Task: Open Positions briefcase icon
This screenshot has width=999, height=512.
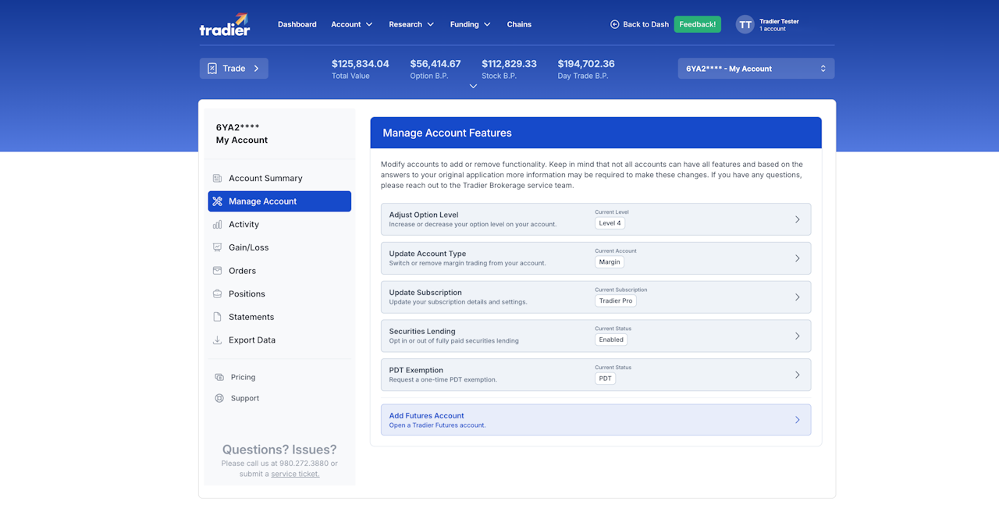Action: 217,293
